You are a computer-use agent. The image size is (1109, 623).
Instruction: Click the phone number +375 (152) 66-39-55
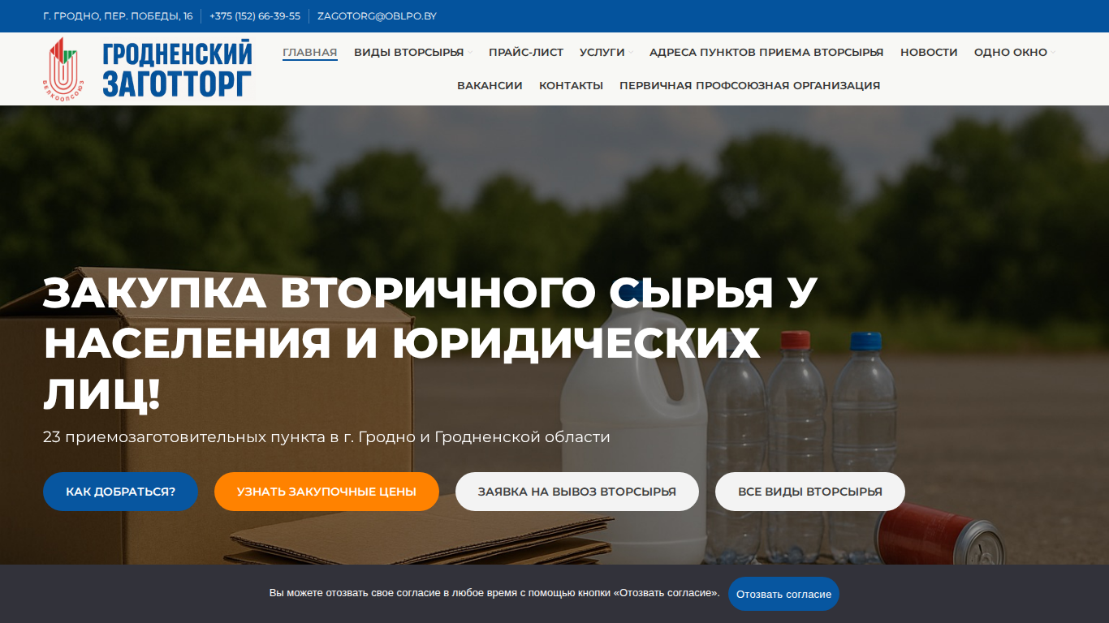[255, 16]
